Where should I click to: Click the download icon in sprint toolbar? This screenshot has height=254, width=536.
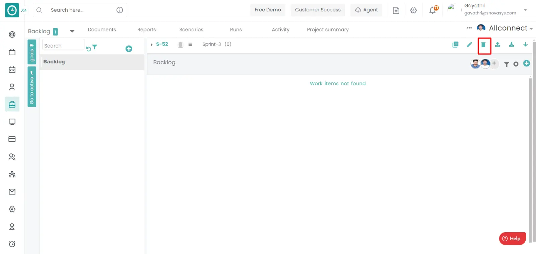point(512,45)
